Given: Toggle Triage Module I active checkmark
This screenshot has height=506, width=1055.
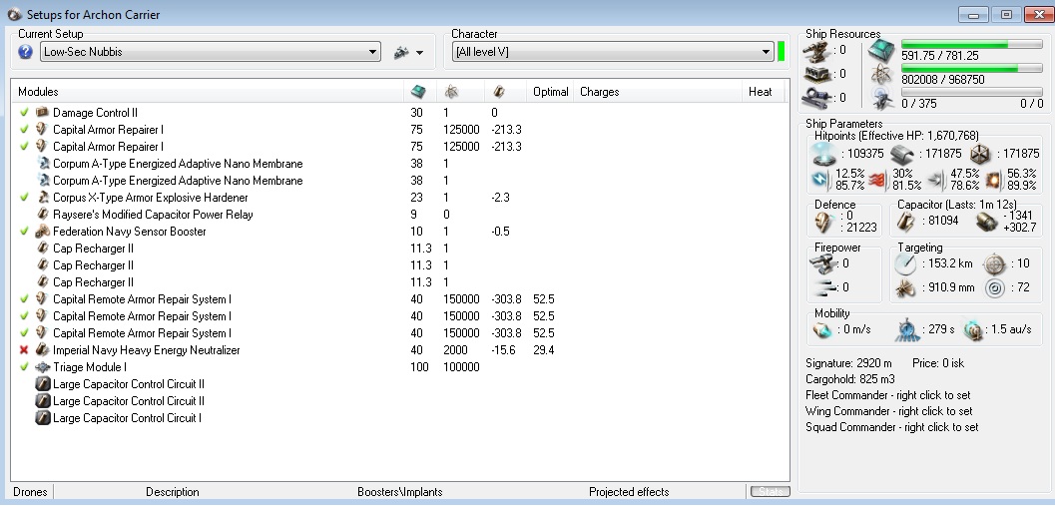Looking at the screenshot, I should [x=24, y=366].
